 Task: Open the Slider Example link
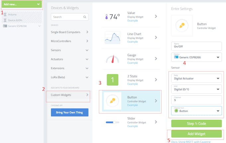pyautogui.click(x=133, y=126)
